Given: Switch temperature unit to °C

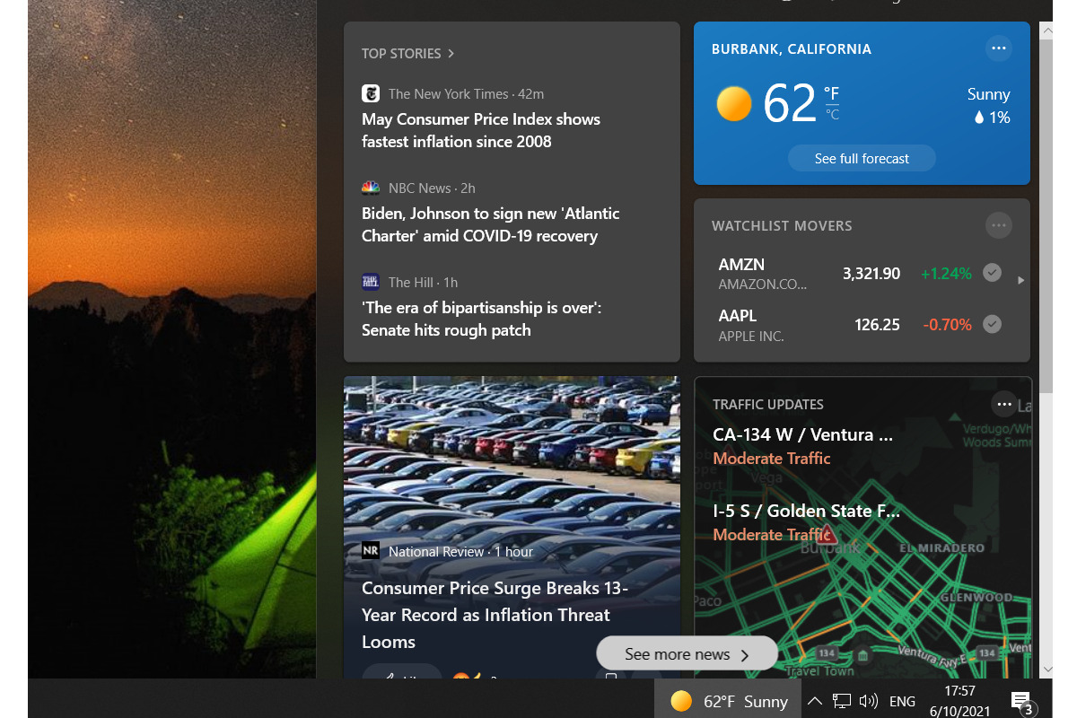Looking at the screenshot, I should [x=832, y=114].
